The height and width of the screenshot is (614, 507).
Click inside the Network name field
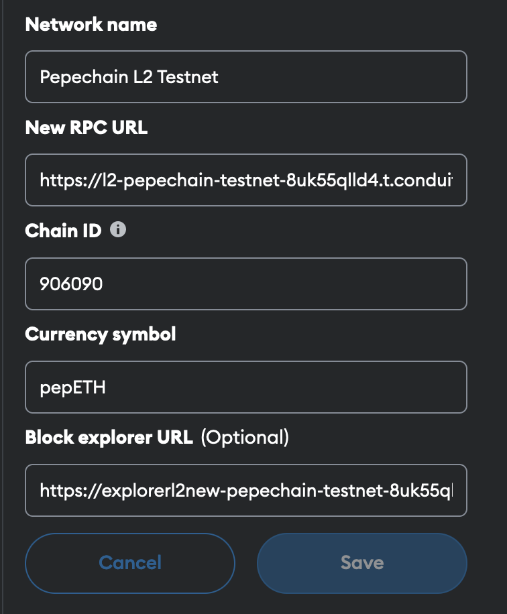[246, 76]
